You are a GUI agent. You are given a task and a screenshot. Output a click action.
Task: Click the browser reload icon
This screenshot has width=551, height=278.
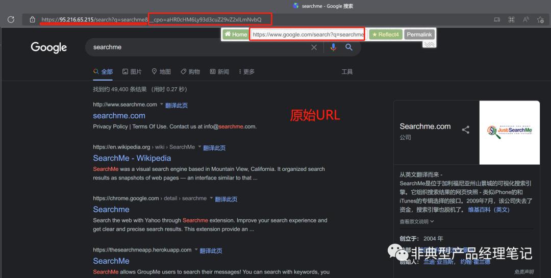click(x=11, y=20)
